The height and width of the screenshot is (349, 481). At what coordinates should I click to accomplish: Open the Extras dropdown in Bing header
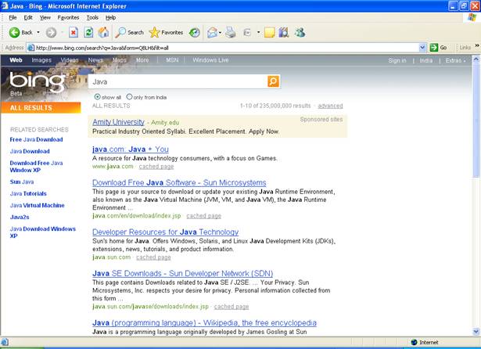[455, 60]
